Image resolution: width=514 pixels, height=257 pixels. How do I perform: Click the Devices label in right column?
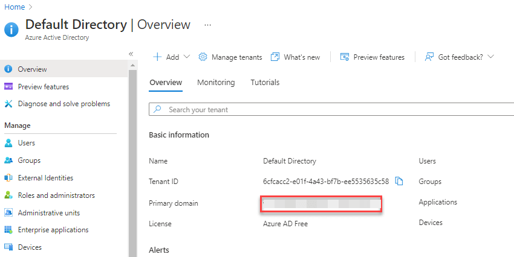click(x=431, y=223)
